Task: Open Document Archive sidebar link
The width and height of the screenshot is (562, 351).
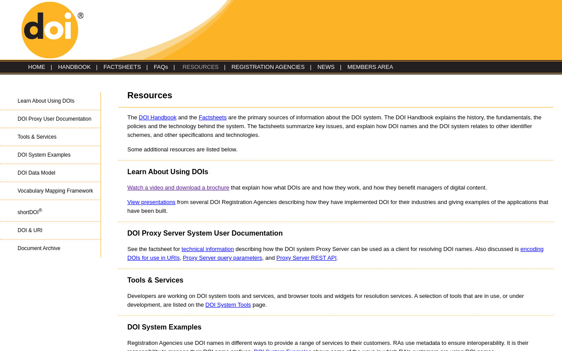Action: 39,248
